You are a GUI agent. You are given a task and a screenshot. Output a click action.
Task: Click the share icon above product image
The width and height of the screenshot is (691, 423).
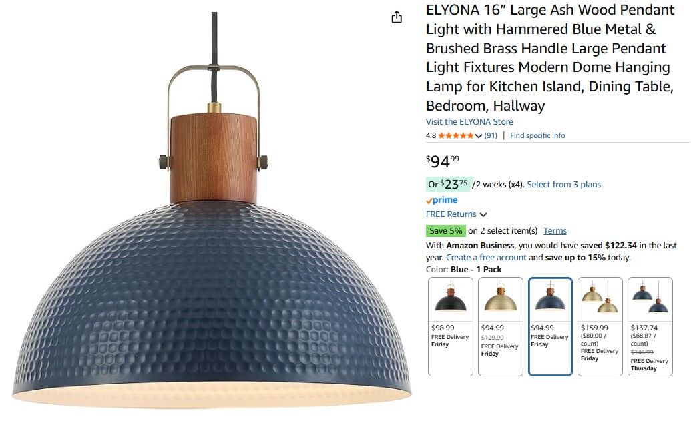(x=397, y=17)
